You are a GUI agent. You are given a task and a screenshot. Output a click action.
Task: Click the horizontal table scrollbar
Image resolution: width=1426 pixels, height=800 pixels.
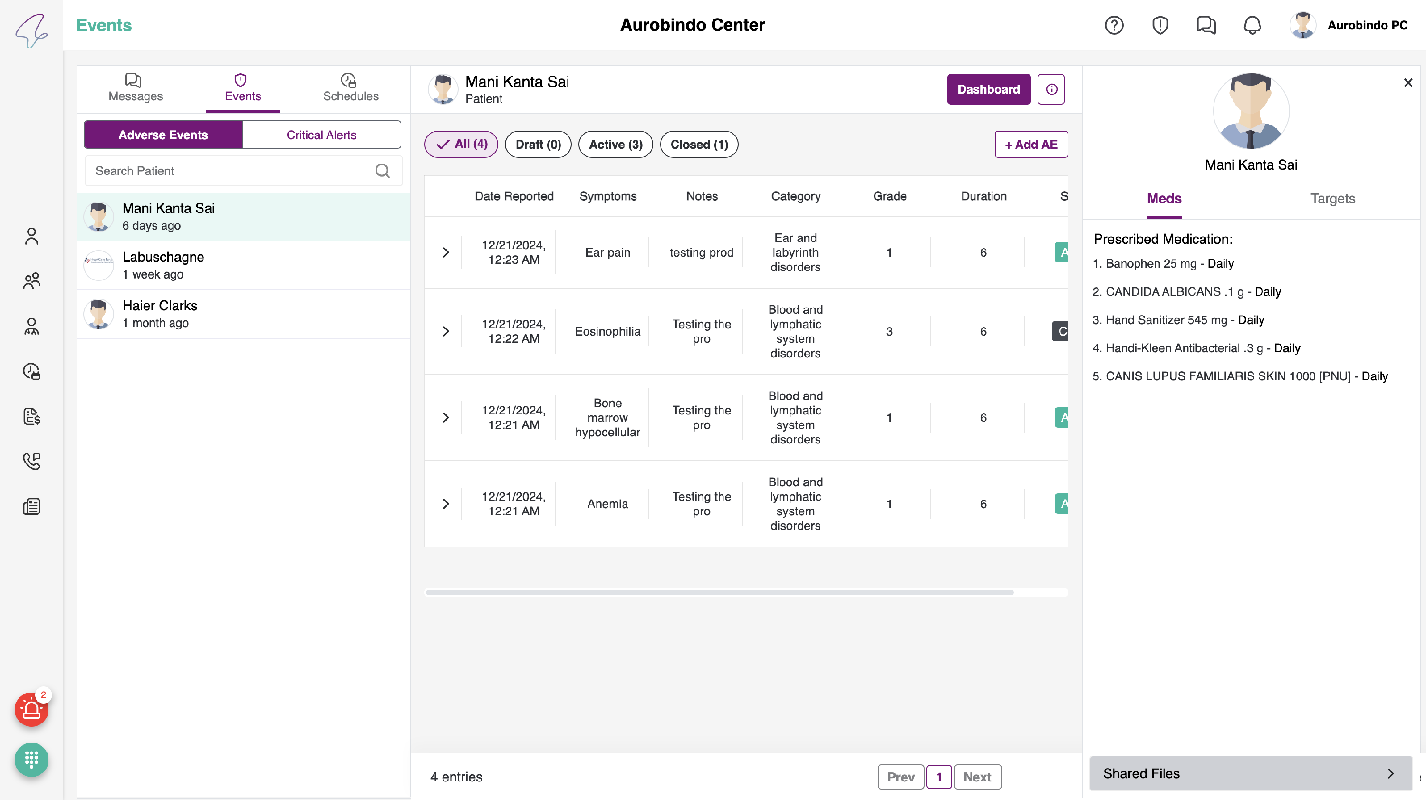719,592
